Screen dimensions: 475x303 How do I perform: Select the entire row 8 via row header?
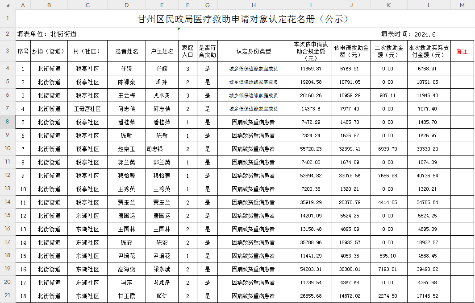(x=7, y=122)
